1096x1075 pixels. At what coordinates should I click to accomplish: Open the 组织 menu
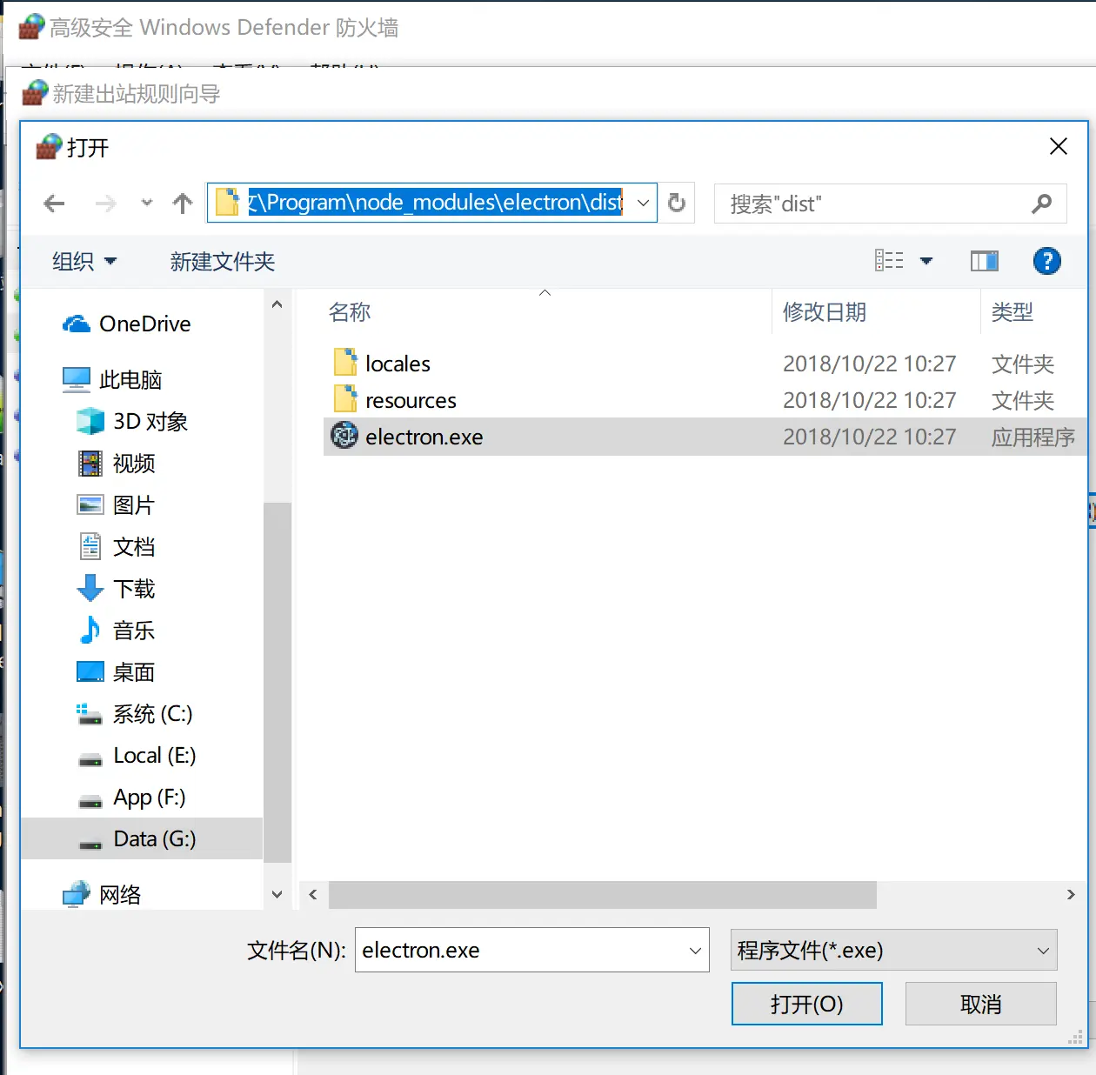84,261
